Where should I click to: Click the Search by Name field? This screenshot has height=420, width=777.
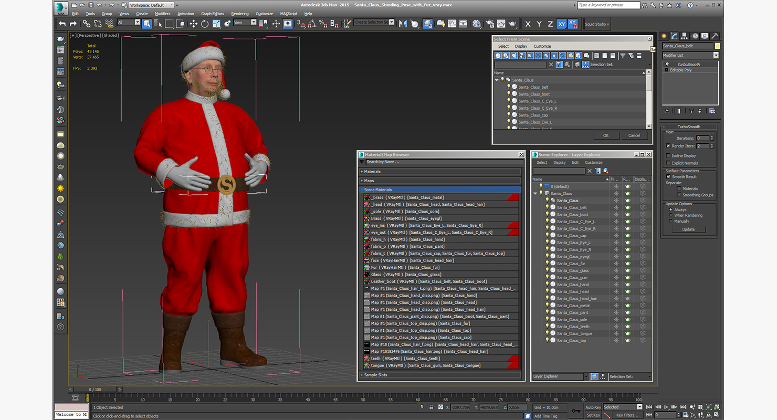444,162
